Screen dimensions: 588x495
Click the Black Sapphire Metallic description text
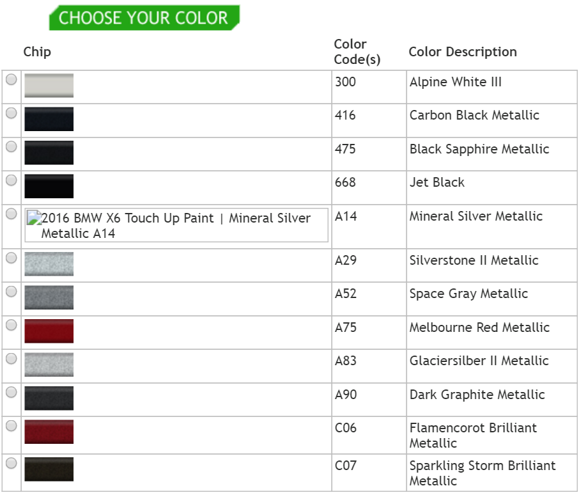pyautogui.click(x=479, y=149)
